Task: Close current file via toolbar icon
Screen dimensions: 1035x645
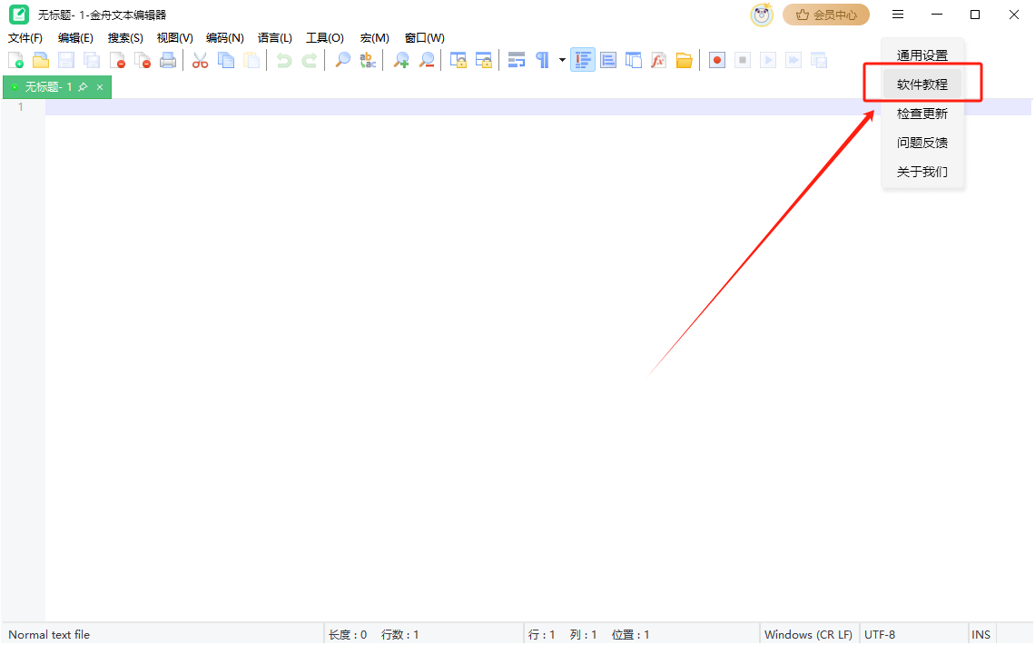Action: (117, 61)
